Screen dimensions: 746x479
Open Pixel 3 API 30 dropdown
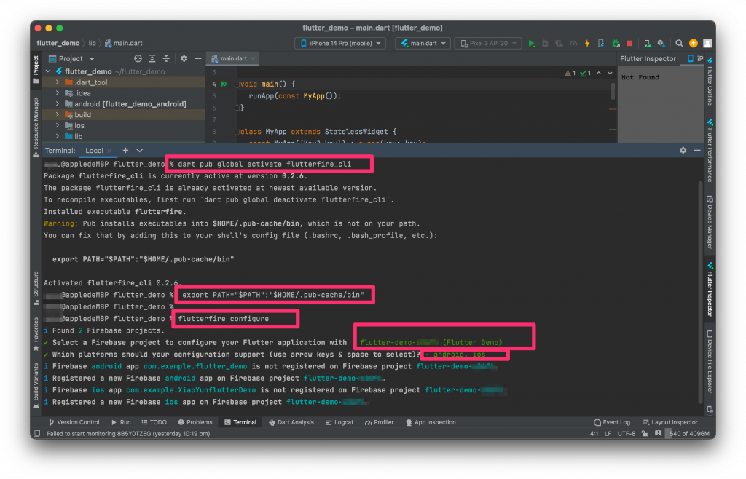[487, 43]
